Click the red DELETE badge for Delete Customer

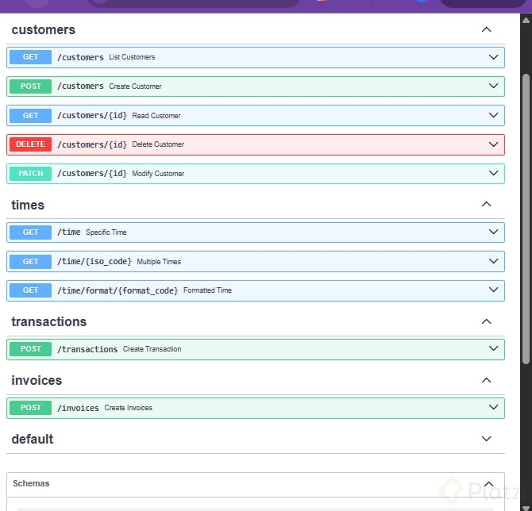point(30,144)
